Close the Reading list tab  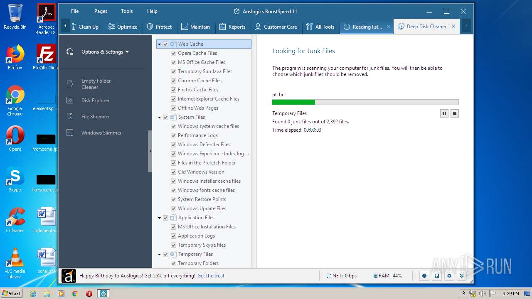coord(389,27)
